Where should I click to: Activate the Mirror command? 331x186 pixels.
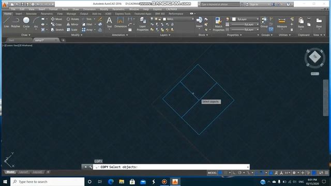click(72, 24)
